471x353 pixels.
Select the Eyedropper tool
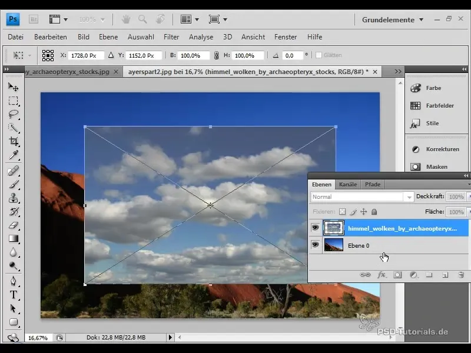13,155
